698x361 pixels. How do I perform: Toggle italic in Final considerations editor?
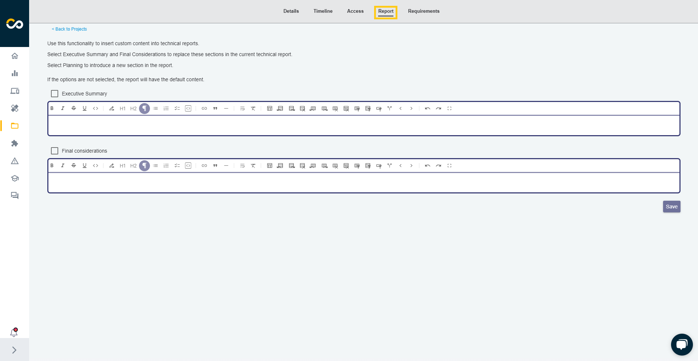click(63, 166)
